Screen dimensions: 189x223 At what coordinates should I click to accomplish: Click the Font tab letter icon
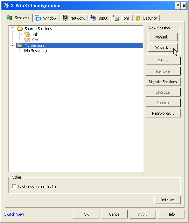(116, 18)
